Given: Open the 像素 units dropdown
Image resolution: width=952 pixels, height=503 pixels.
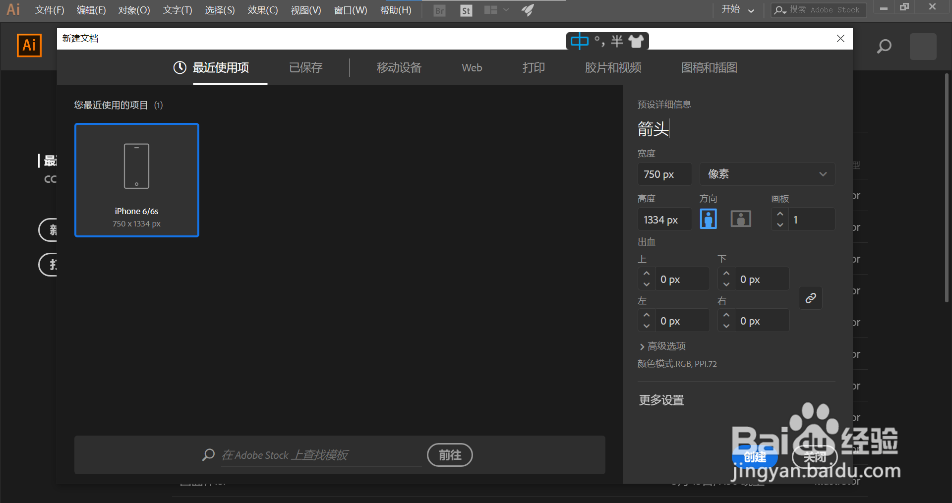Looking at the screenshot, I should 767,174.
